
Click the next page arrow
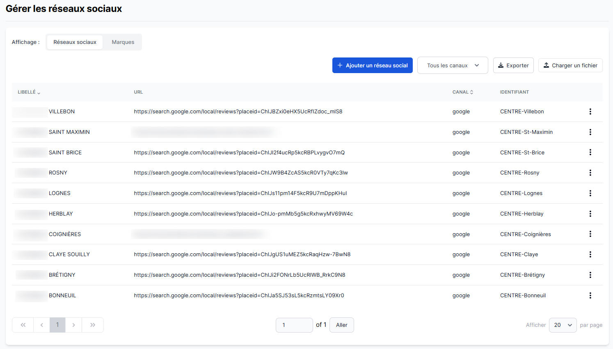(x=73, y=325)
